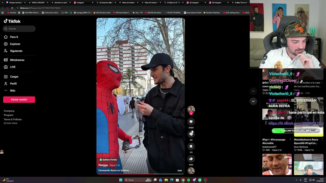Open the Jerry - 7TV bookmark
This screenshot has height=183, width=326.
[x=138, y=13]
